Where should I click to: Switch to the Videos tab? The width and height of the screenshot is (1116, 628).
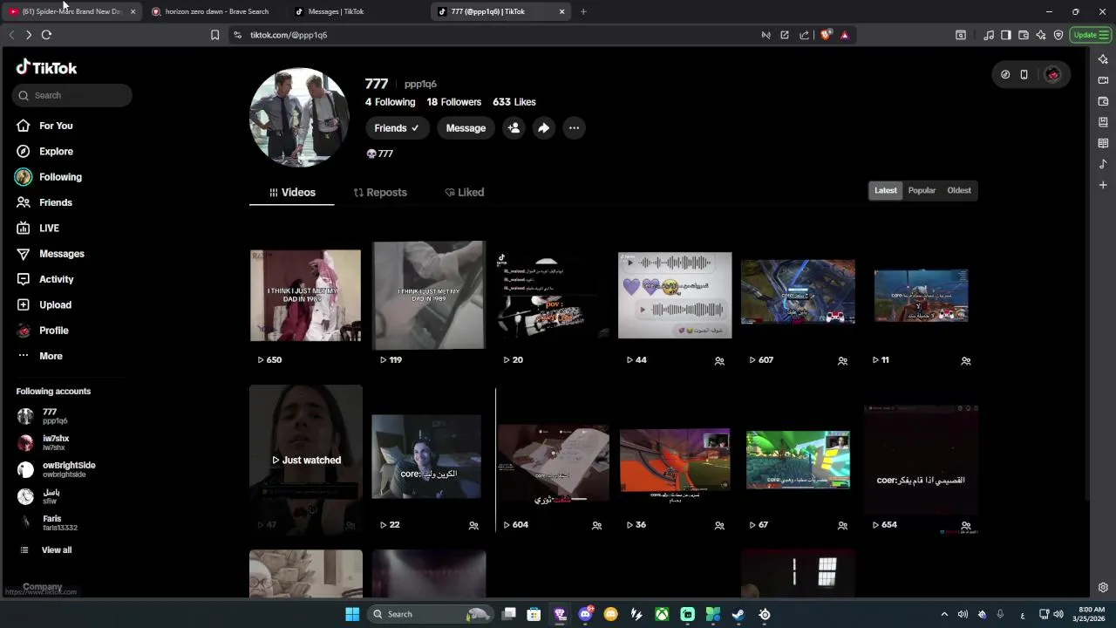(292, 192)
